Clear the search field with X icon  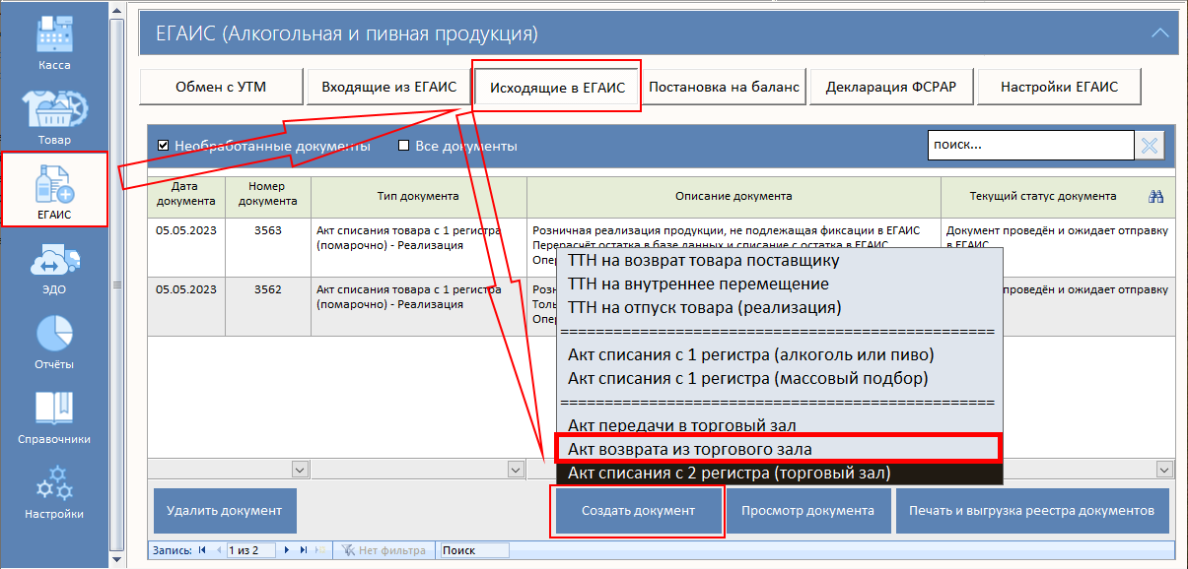(1150, 146)
